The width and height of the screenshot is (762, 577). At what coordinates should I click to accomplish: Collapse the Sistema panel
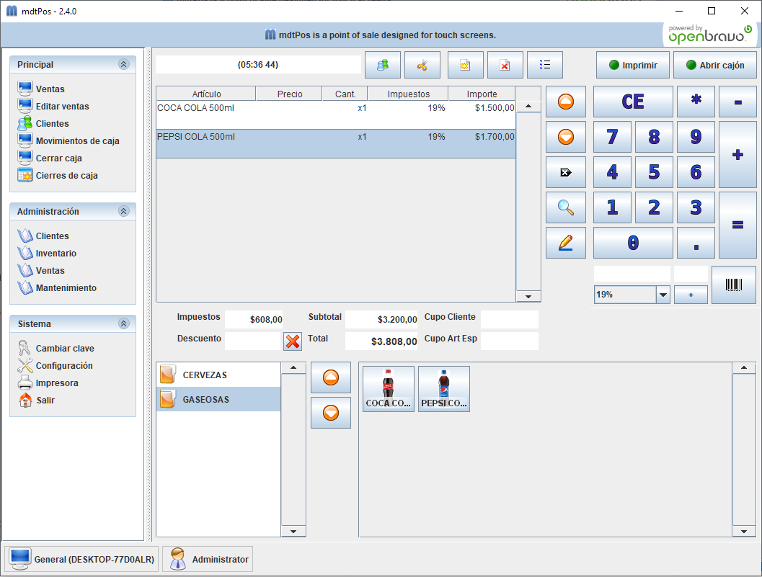coord(124,323)
